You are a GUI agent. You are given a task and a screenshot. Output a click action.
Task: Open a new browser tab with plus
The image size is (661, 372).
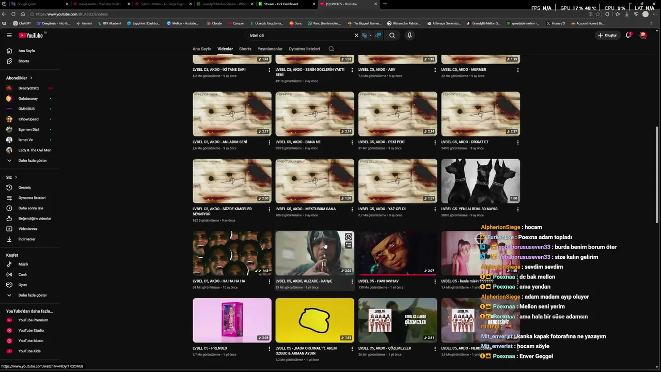pos(385,4)
